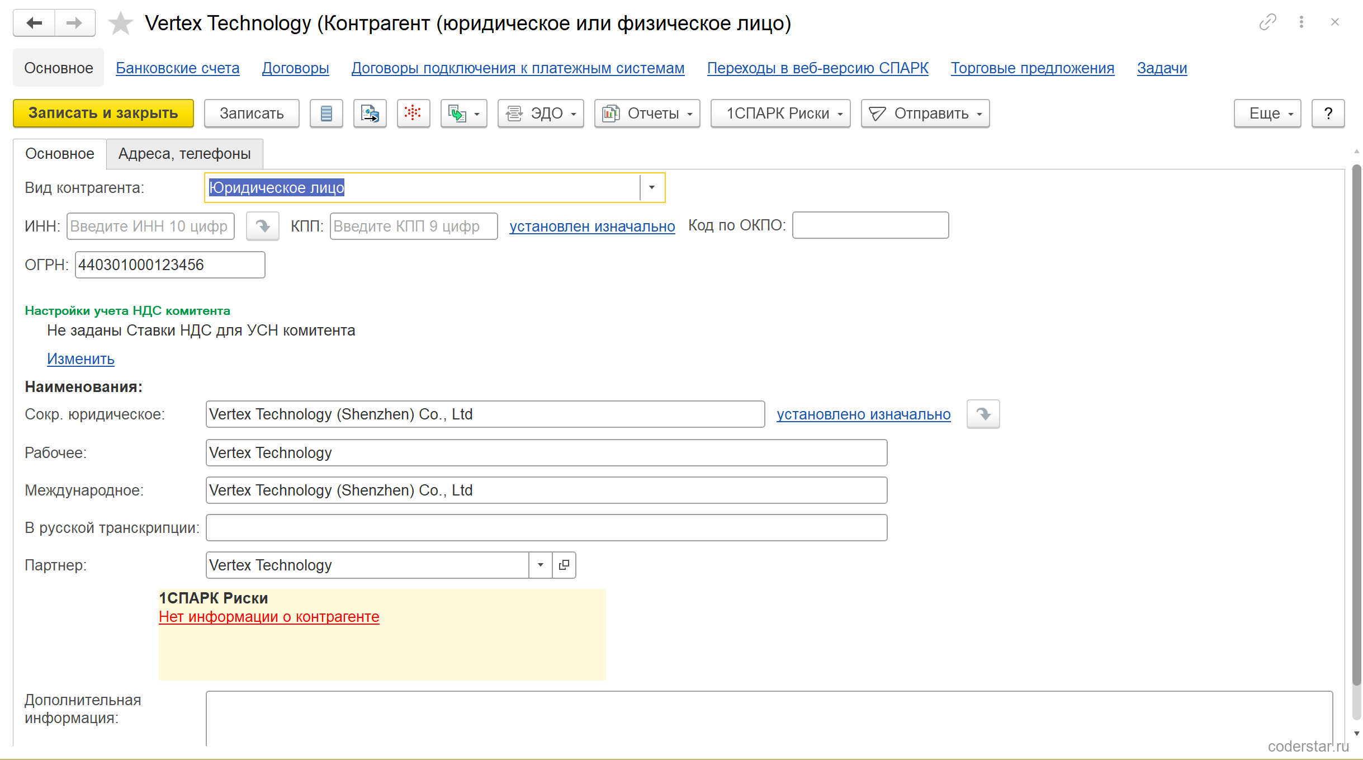
Task: Copy link to this form
Action: click(x=1267, y=22)
